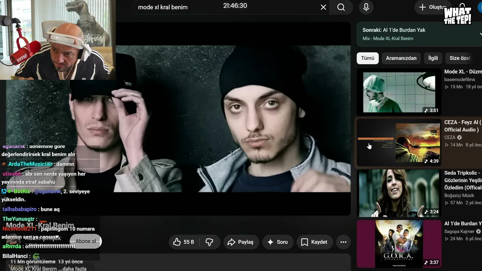Subscribe with the Abone ol button
Image resolution: width=482 pixels, height=271 pixels.
tap(86, 241)
